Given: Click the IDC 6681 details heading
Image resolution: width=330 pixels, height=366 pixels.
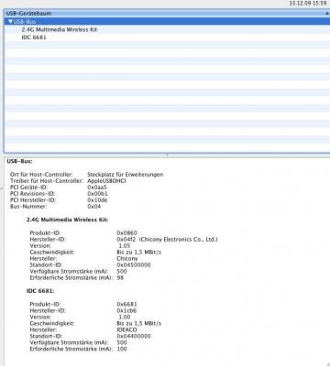Looking at the screenshot, I should 40,291.
